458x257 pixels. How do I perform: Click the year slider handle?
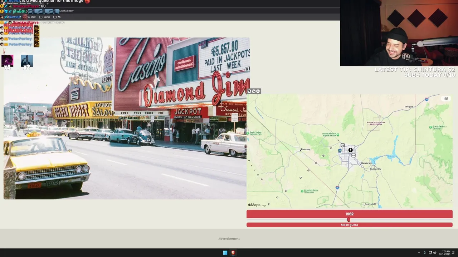[x=349, y=220]
